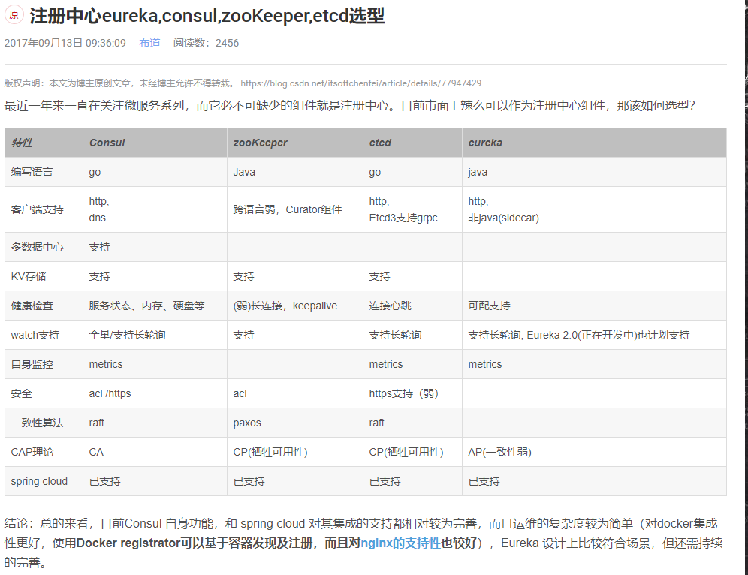Select the 健康检查 row label
The image size is (748, 575).
(32, 306)
